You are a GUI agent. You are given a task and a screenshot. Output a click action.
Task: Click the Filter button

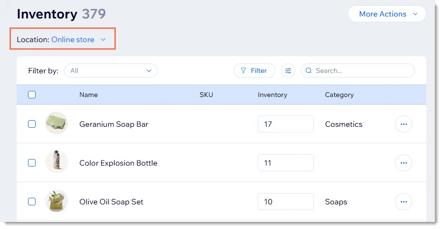click(254, 70)
